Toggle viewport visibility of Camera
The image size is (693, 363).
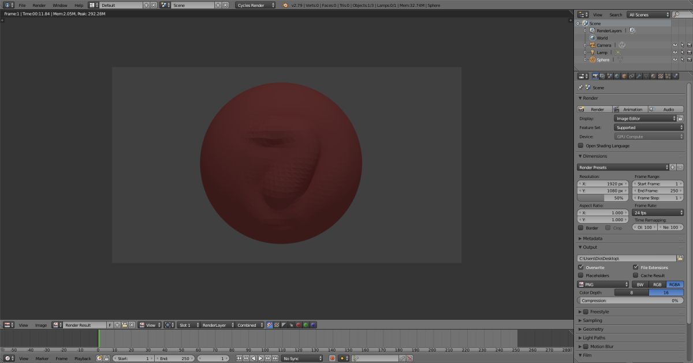[675, 45]
